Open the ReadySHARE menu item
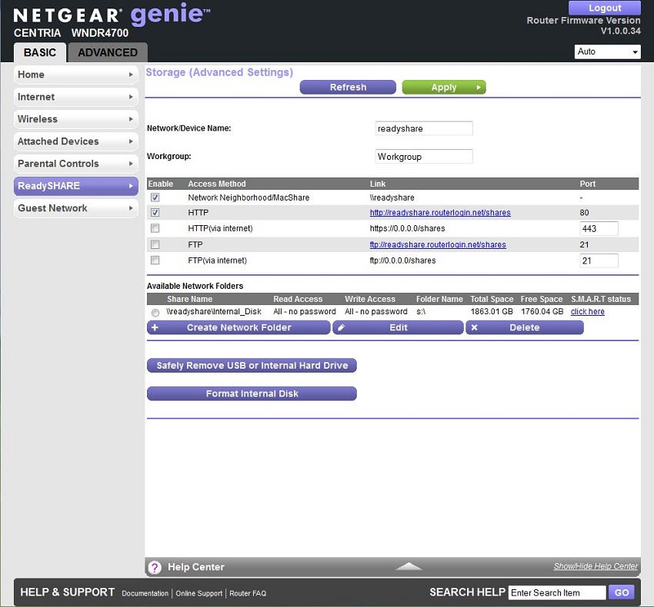Screen dimensions: 654x607 coord(76,186)
